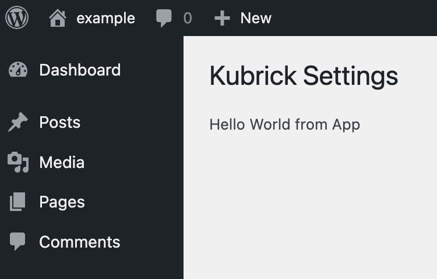Go to the Posts menu label
The image size is (437, 279).
point(59,123)
